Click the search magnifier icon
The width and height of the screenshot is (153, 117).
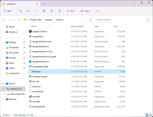[x=147, y=20]
